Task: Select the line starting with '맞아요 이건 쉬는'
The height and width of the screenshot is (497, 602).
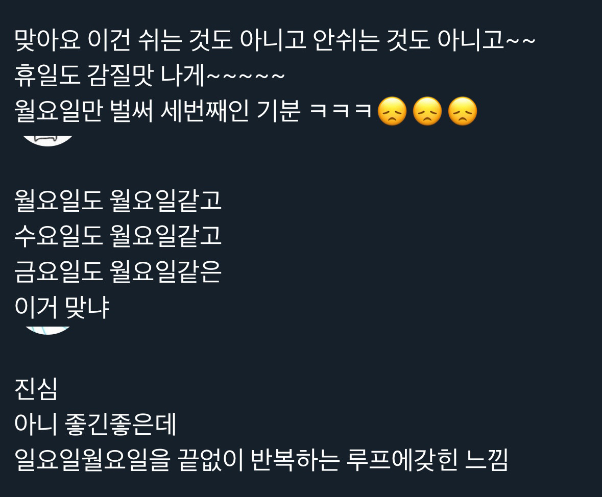Action: 275,39
